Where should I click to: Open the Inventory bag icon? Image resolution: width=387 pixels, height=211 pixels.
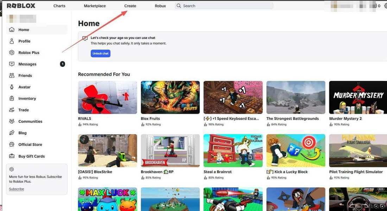12,98
